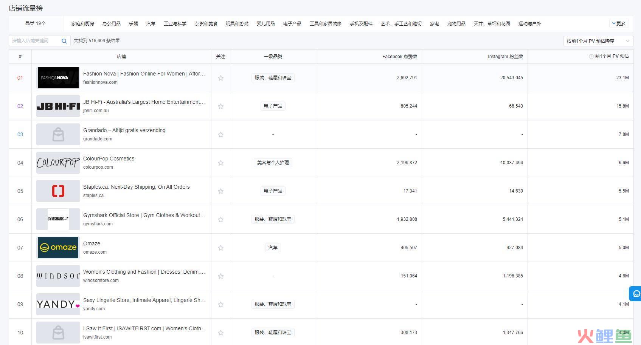Click Fashion Nova's 服装、鞋履和珠宝 tag
Viewport: 641px width, 345px height.
pyautogui.click(x=273, y=78)
